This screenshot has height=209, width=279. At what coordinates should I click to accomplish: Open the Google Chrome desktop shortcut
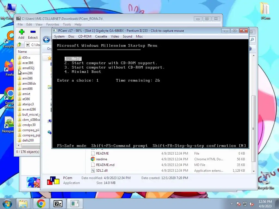9,98
